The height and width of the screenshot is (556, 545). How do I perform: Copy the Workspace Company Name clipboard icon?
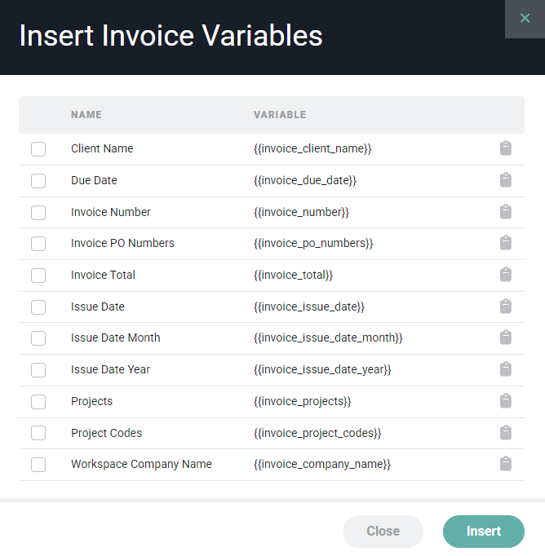tap(505, 464)
